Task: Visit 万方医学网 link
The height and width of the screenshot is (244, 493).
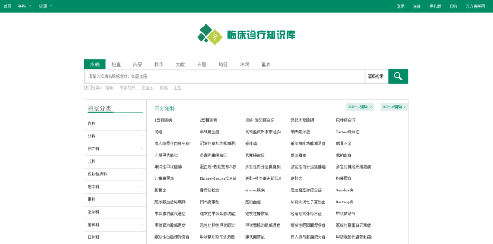Action: 475,6
